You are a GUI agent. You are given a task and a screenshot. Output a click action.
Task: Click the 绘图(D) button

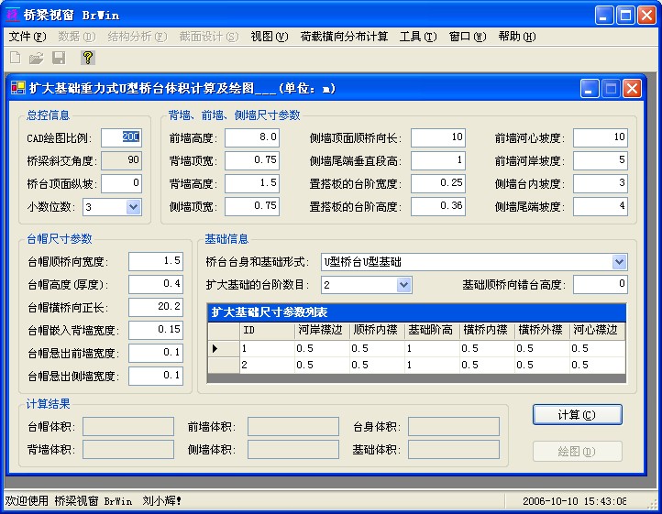[x=577, y=452]
